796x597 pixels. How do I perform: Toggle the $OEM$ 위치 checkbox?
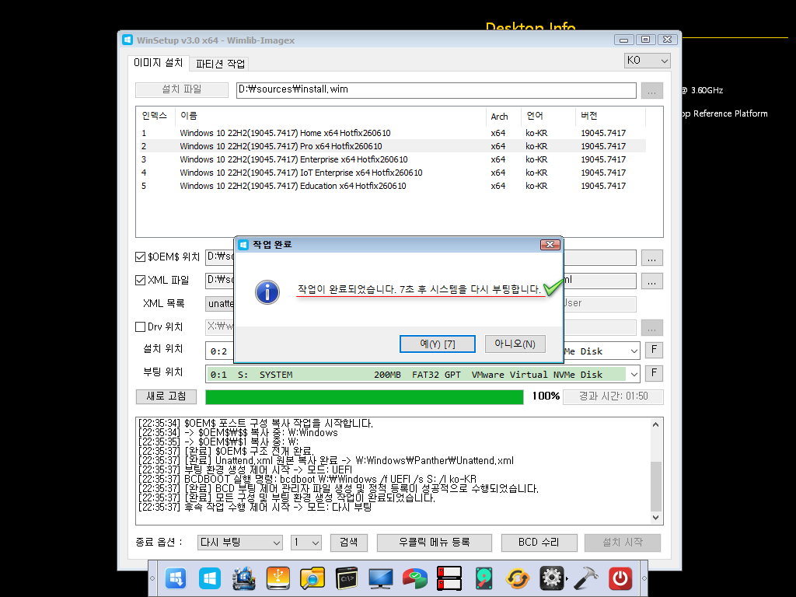coord(140,257)
